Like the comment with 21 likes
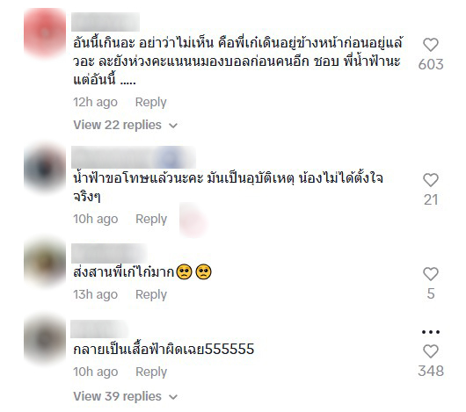Image resolution: width=466 pixels, height=412 pixels. click(x=431, y=180)
